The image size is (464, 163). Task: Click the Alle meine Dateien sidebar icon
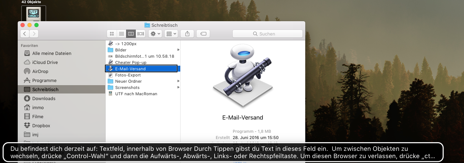coord(27,53)
